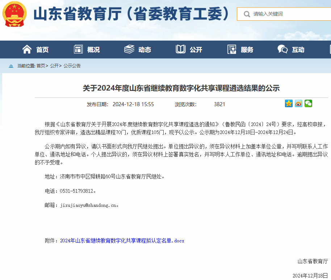Image resolution: width=331 pixels, height=280 pixels.
Task: Open the 首页 navigation menu item
Action: tap(42, 50)
